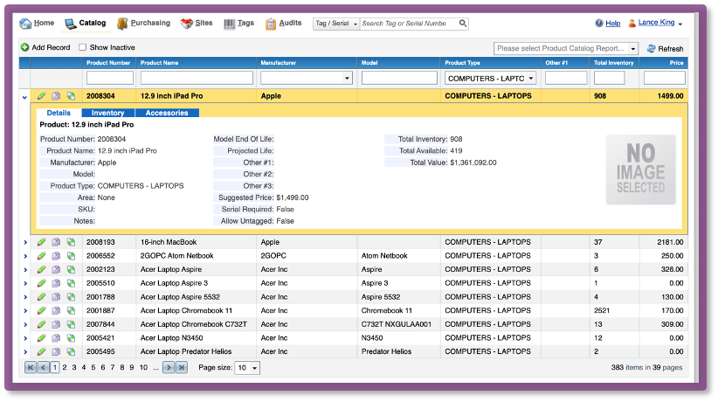Click the Search Tag or Serial Number field
The image size is (718, 402).
(409, 24)
